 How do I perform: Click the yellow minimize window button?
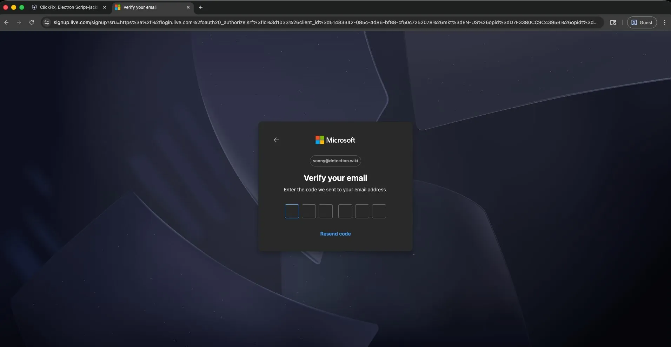(x=14, y=7)
